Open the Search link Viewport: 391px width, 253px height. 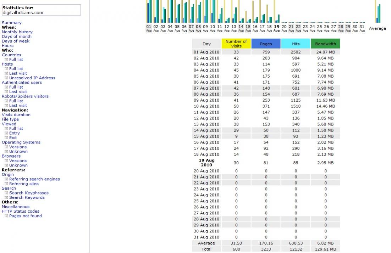(x=9, y=188)
